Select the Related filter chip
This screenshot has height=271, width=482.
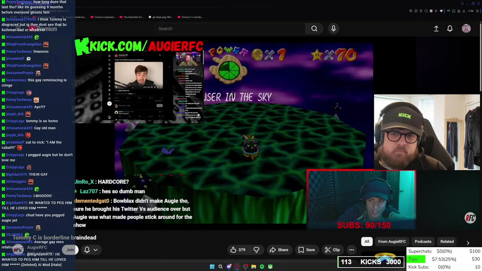tap(447, 242)
